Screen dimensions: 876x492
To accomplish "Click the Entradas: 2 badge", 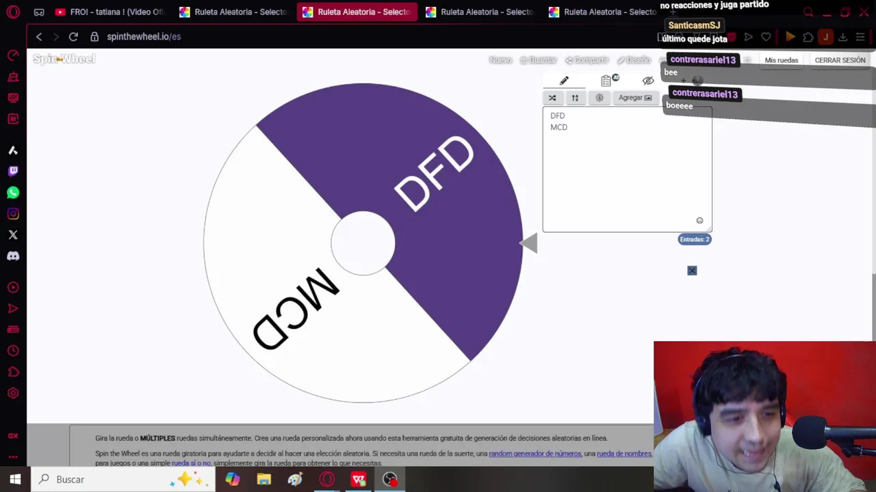I will 695,239.
